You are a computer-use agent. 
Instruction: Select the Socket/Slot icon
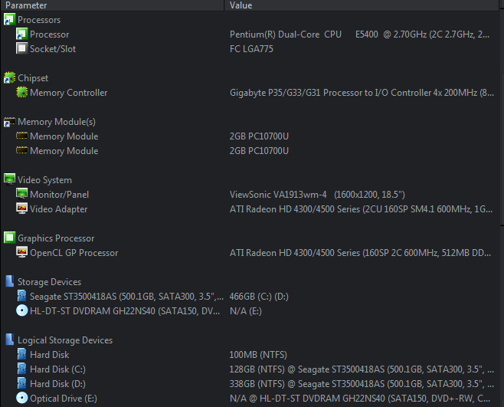click(22, 48)
